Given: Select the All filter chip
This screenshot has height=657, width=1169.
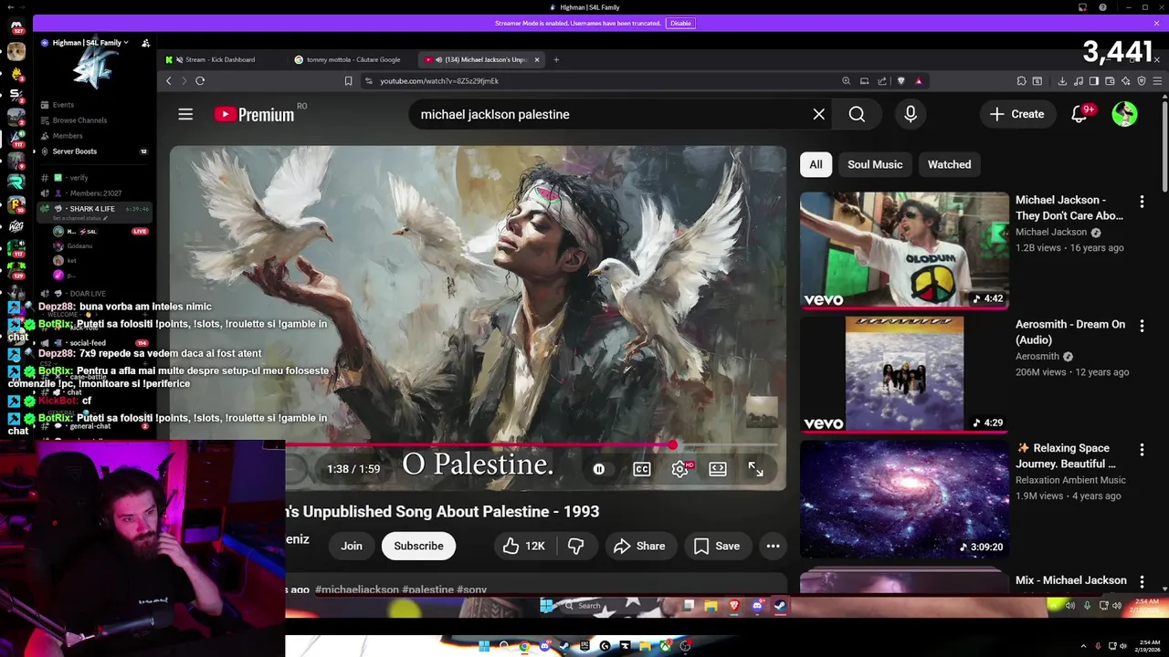Looking at the screenshot, I should tap(816, 164).
